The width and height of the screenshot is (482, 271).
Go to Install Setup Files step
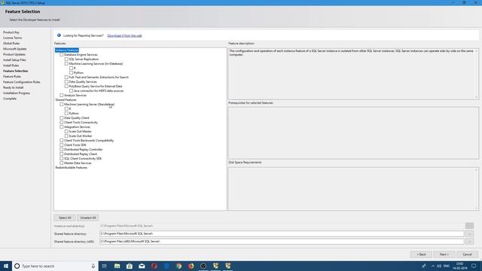14,60
